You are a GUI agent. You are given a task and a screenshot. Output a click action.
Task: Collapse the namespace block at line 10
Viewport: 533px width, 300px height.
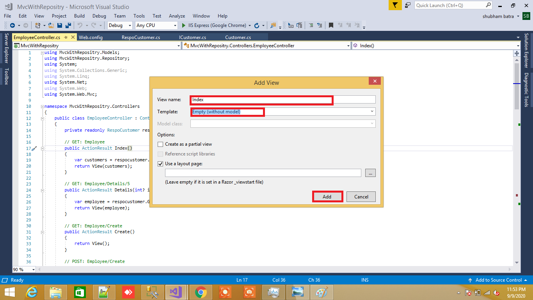[x=42, y=106]
